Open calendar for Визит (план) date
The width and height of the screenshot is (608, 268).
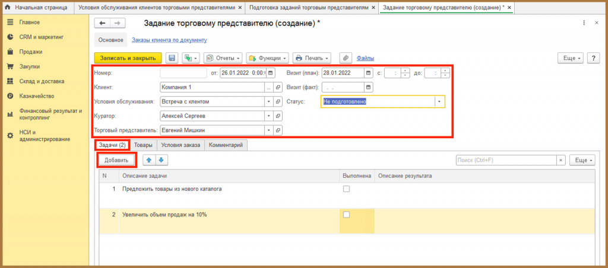pyautogui.click(x=369, y=73)
